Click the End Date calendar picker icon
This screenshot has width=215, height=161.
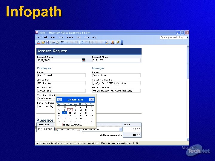(78, 129)
